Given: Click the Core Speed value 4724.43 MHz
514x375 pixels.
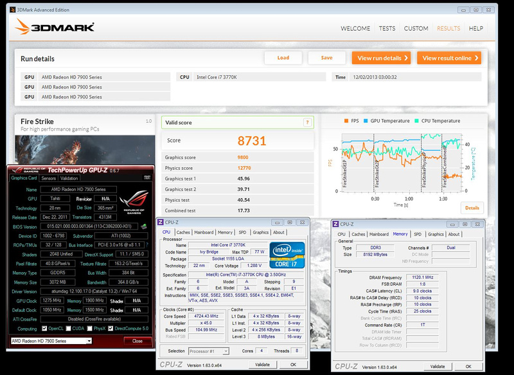Looking at the screenshot, I should click(206, 316).
